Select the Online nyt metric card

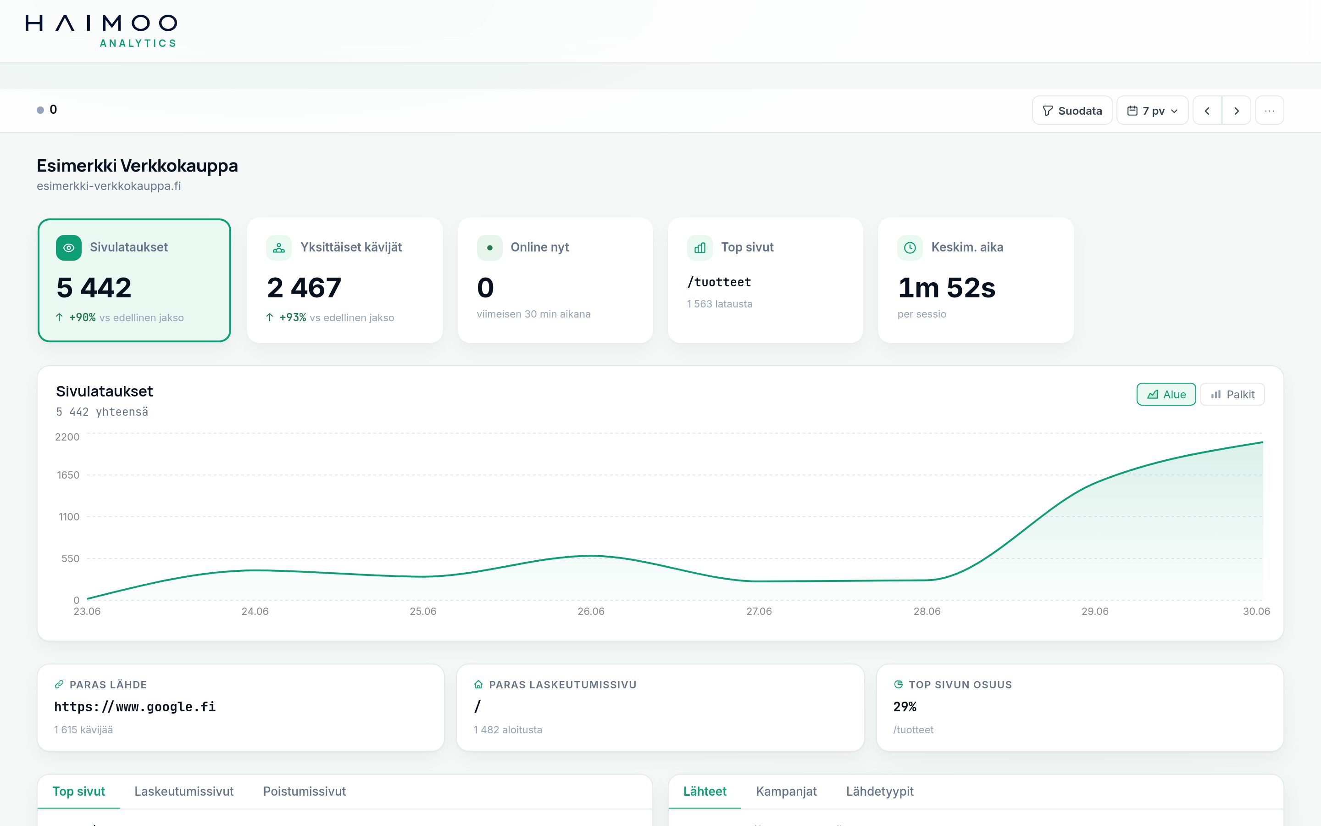[x=555, y=281]
